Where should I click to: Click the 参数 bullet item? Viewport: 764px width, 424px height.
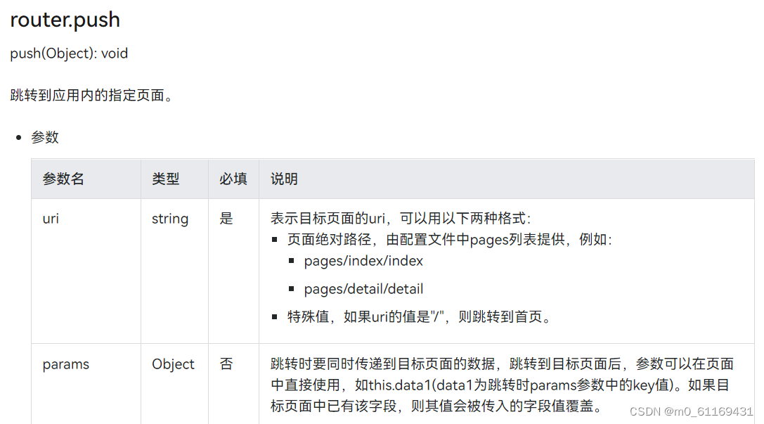[x=45, y=137]
